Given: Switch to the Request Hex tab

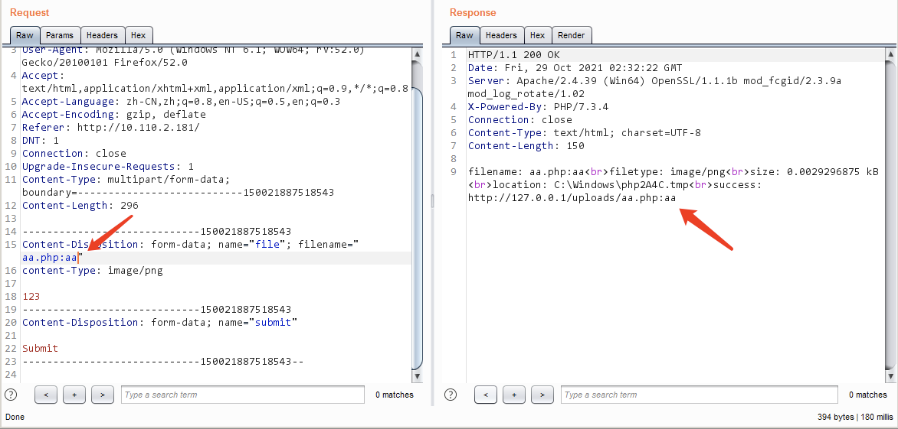Looking at the screenshot, I should tap(139, 35).
